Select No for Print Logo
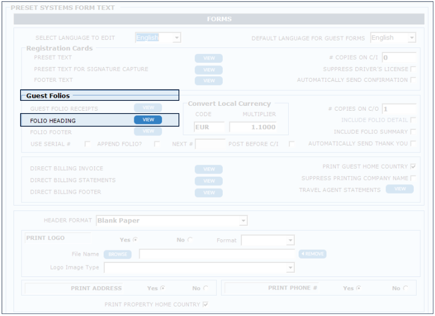This screenshot has width=435, height=316. 190,240
